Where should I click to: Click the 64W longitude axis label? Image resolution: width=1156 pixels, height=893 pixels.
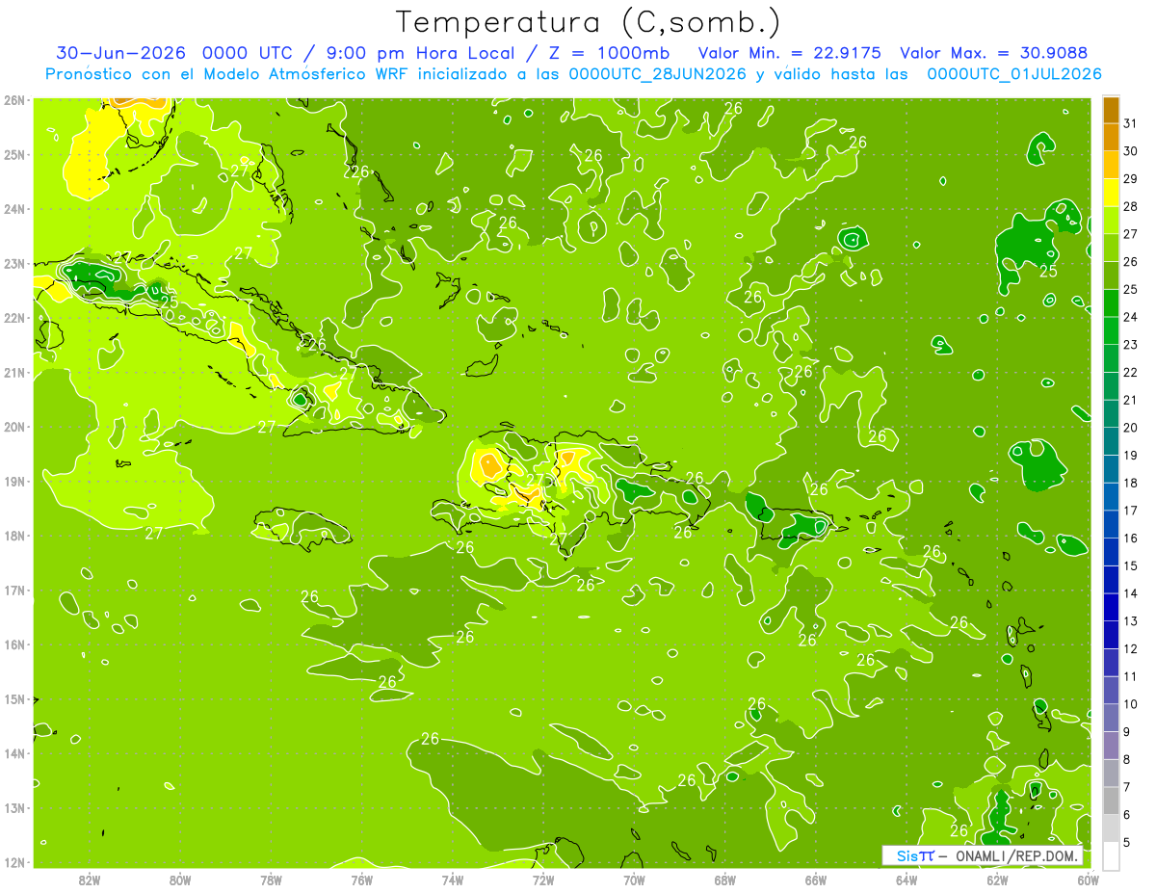(x=906, y=880)
